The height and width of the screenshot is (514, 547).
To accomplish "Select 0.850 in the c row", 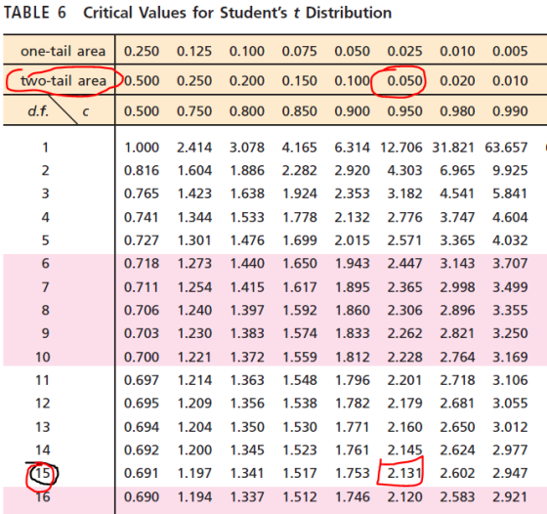I will (299, 111).
